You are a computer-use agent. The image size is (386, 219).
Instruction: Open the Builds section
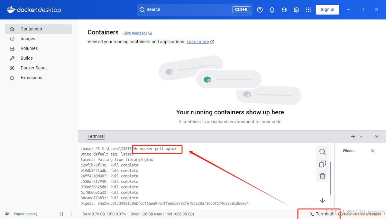38,58
